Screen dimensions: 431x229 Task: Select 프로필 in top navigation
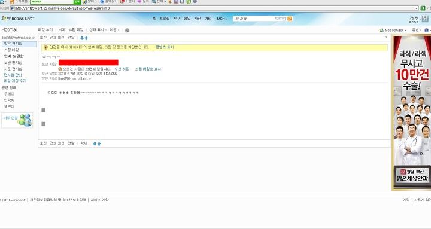coord(165,19)
